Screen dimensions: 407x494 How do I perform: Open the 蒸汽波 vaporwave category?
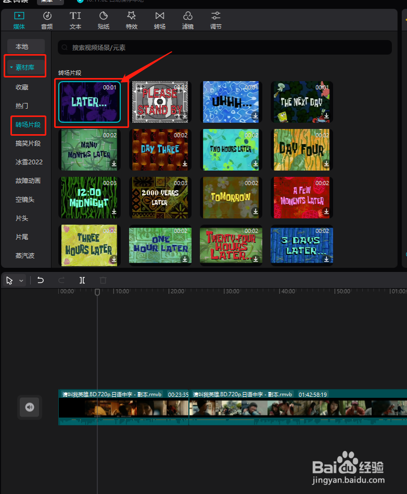pos(25,255)
